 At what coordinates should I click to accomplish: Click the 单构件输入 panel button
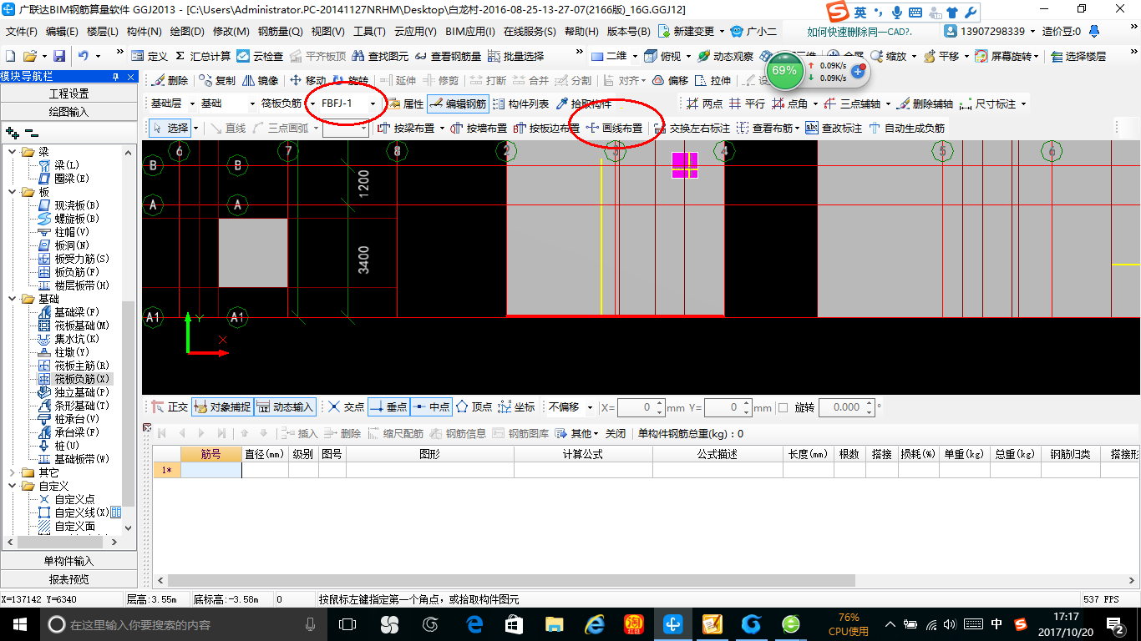click(68, 561)
